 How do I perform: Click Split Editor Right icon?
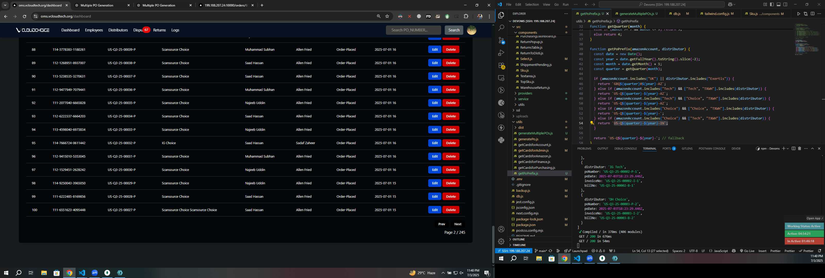(813, 14)
